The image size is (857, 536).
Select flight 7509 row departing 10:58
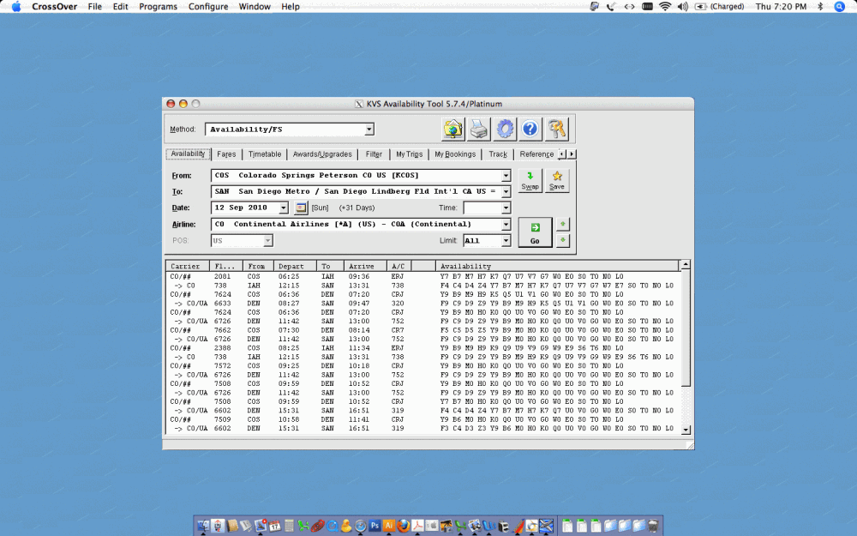[x=423, y=419]
